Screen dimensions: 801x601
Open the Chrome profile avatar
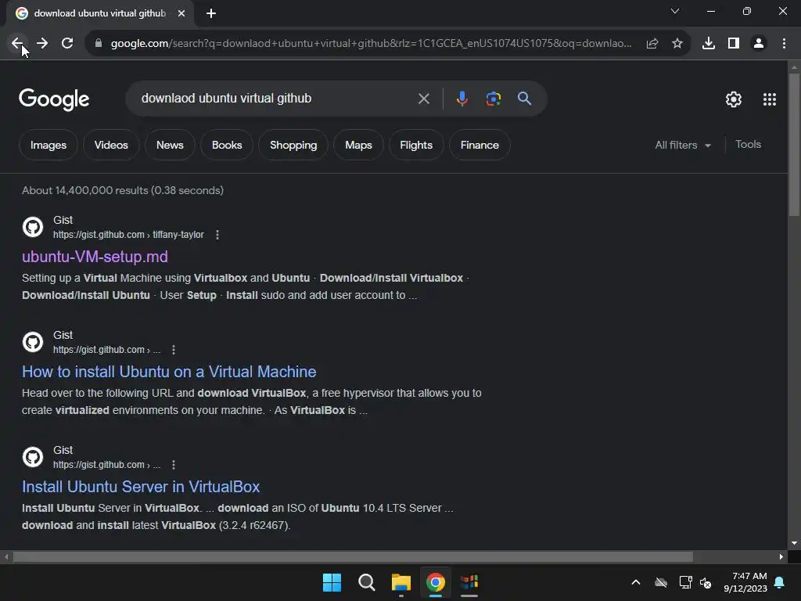(x=759, y=44)
